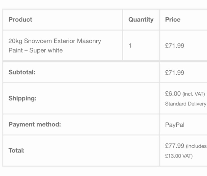The height and width of the screenshot is (176, 207).
Task: Click the Quantity column header
Action: pyautogui.click(x=141, y=20)
